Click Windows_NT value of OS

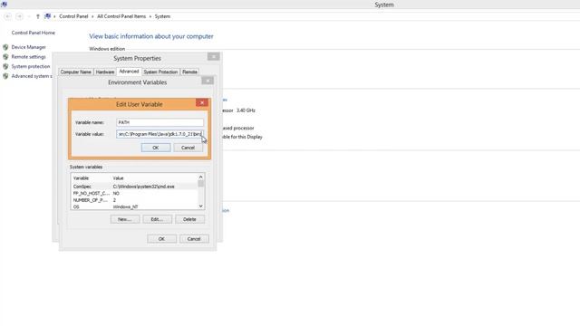tap(125, 207)
